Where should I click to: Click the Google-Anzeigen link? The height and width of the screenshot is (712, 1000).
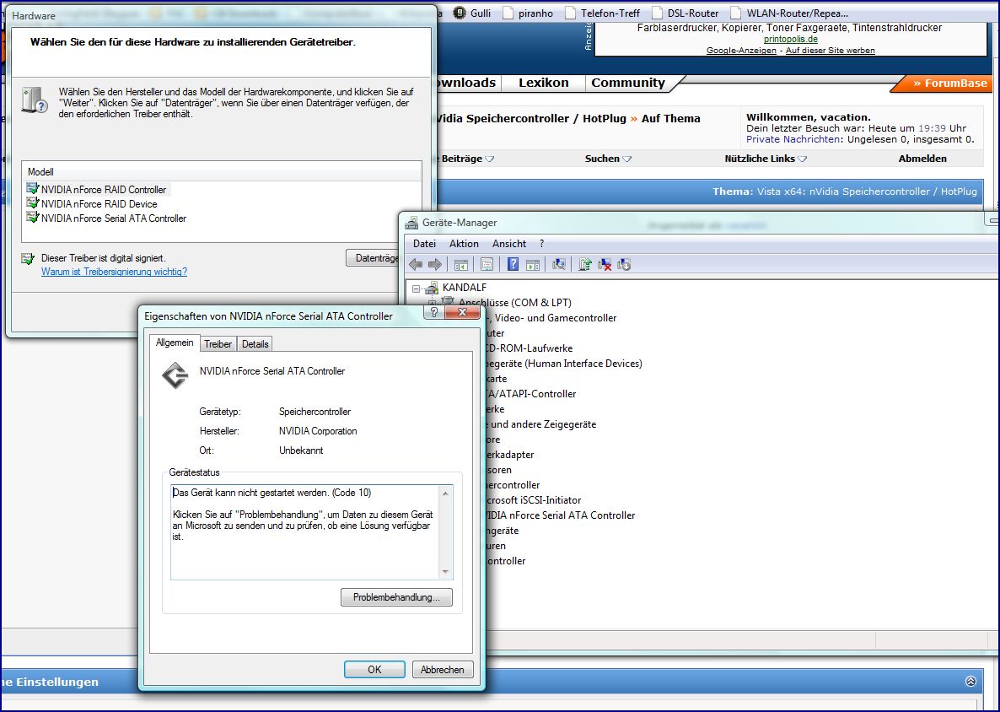click(741, 51)
